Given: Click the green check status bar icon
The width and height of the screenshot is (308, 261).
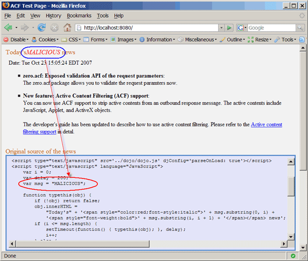Looking at the screenshot, I should (x=293, y=256).
